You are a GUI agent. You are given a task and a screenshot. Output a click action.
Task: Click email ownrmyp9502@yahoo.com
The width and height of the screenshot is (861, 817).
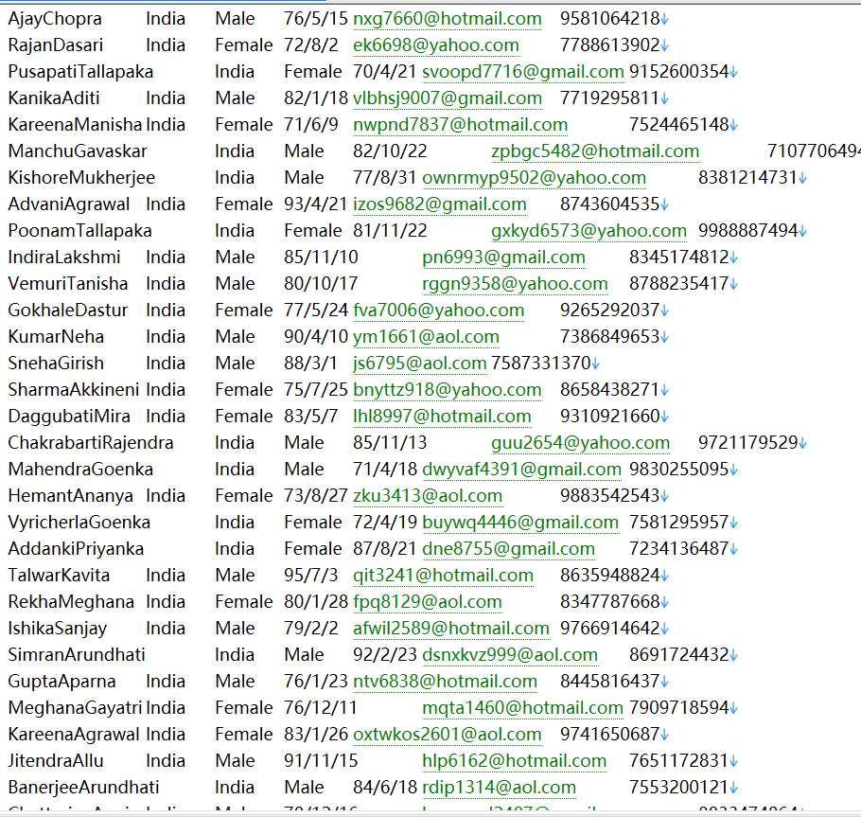tap(534, 177)
